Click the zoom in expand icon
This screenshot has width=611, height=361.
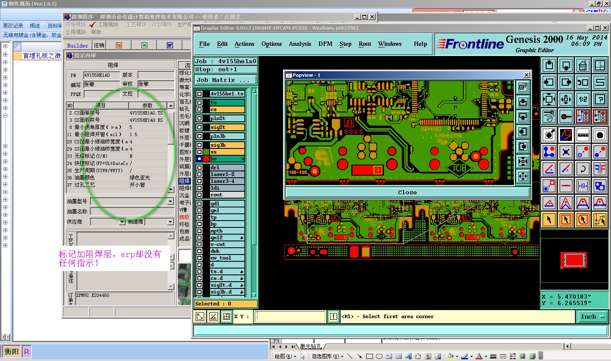[x=549, y=100]
